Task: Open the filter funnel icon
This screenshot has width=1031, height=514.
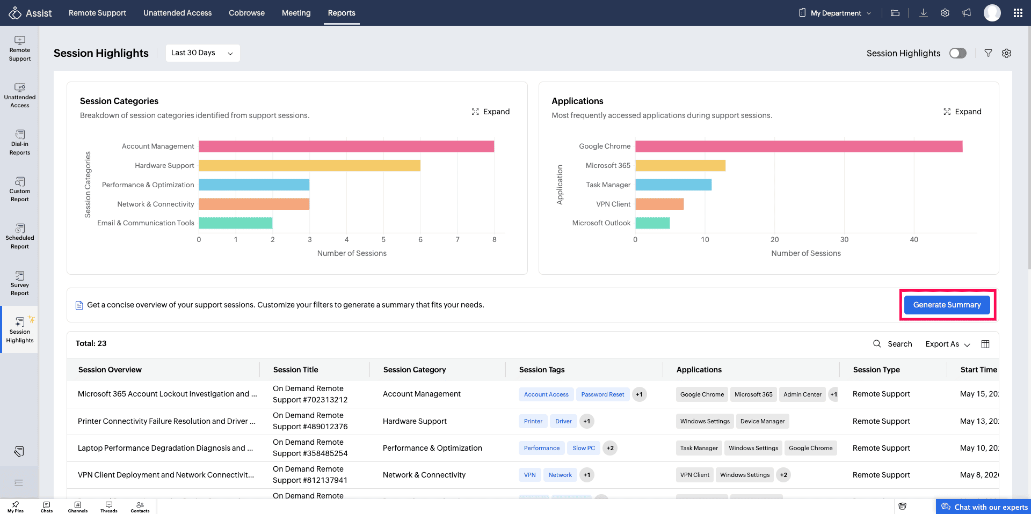Action: click(988, 53)
